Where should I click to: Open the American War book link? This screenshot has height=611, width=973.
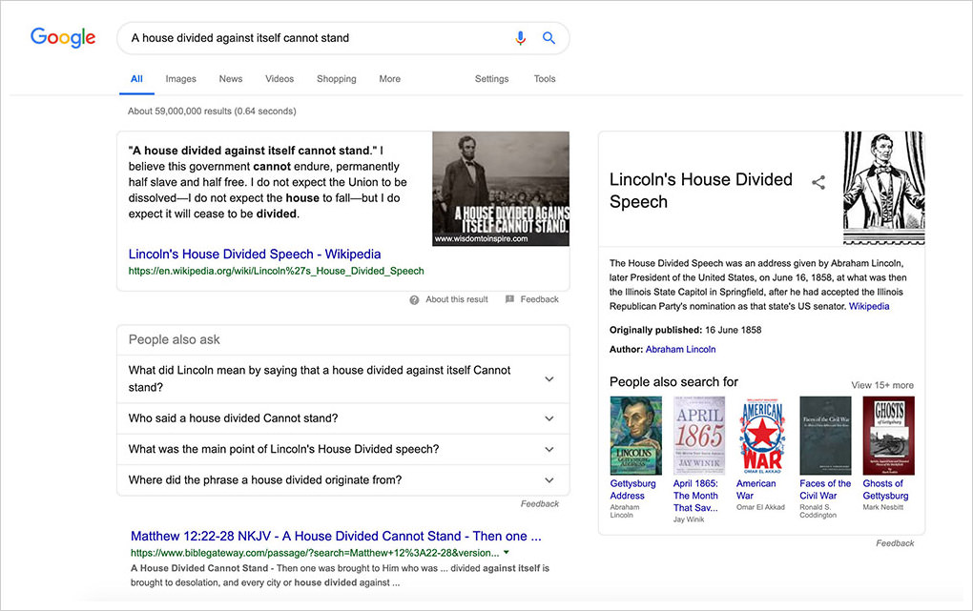(756, 489)
